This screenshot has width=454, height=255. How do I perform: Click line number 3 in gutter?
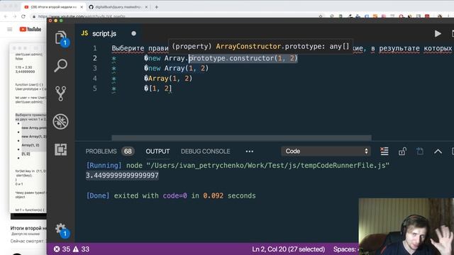coord(94,68)
